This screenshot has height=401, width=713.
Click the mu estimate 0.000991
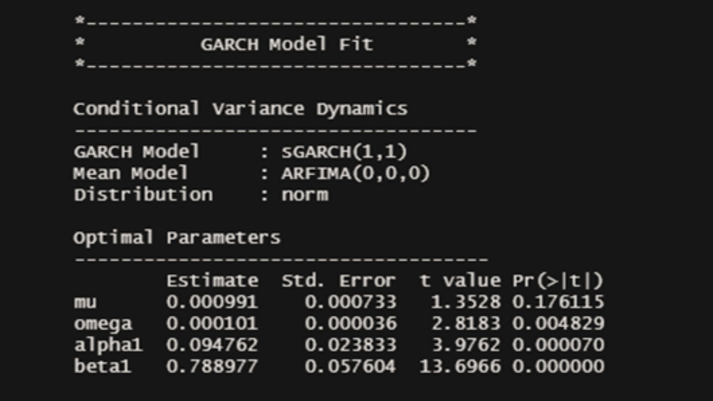[x=212, y=302]
